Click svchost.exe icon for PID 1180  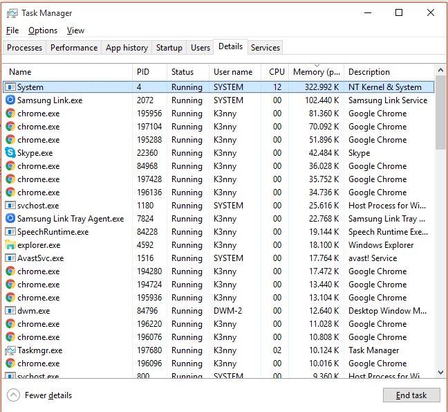click(10, 206)
